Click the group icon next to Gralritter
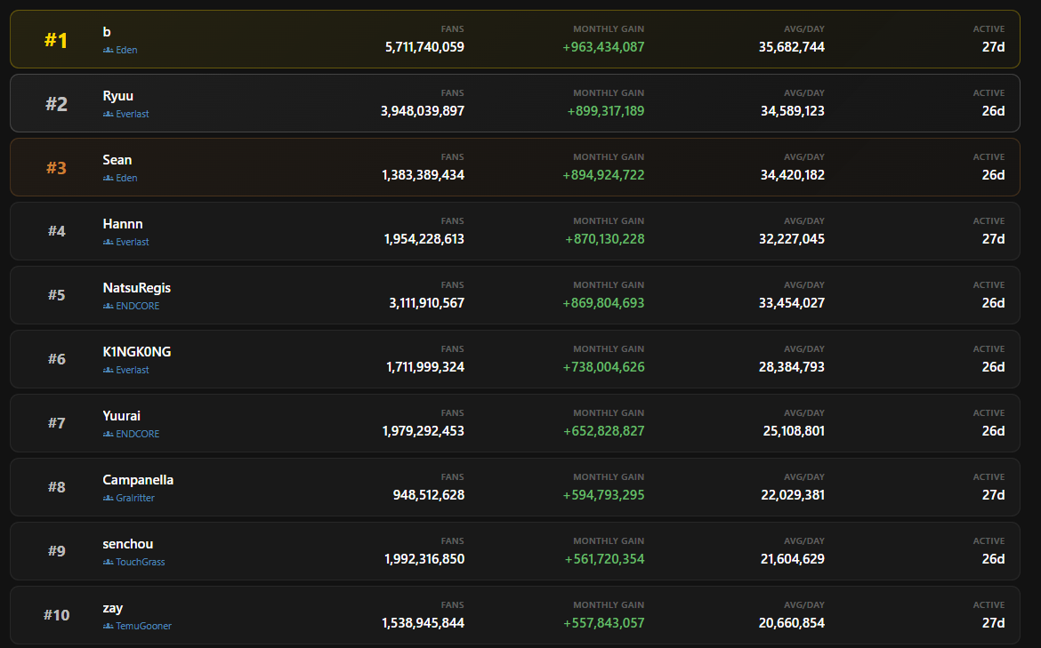 point(109,498)
